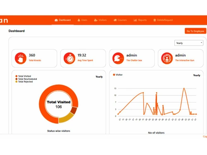This screenshot has width=207, height=155.
Task: Click the dark red Rescheduled donut segment
Action: click(x=74, y=110)
